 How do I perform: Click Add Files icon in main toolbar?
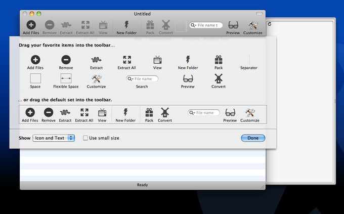click(31, 25)
